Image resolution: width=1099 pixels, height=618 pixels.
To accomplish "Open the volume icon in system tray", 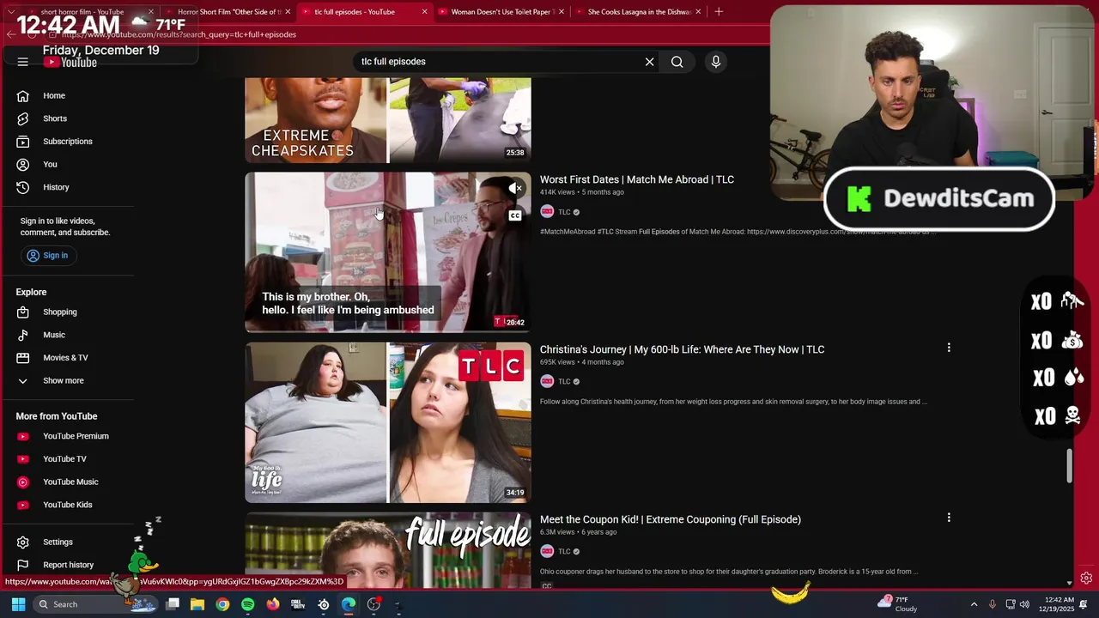I will pyautogui.click(x=1024, y=604).
